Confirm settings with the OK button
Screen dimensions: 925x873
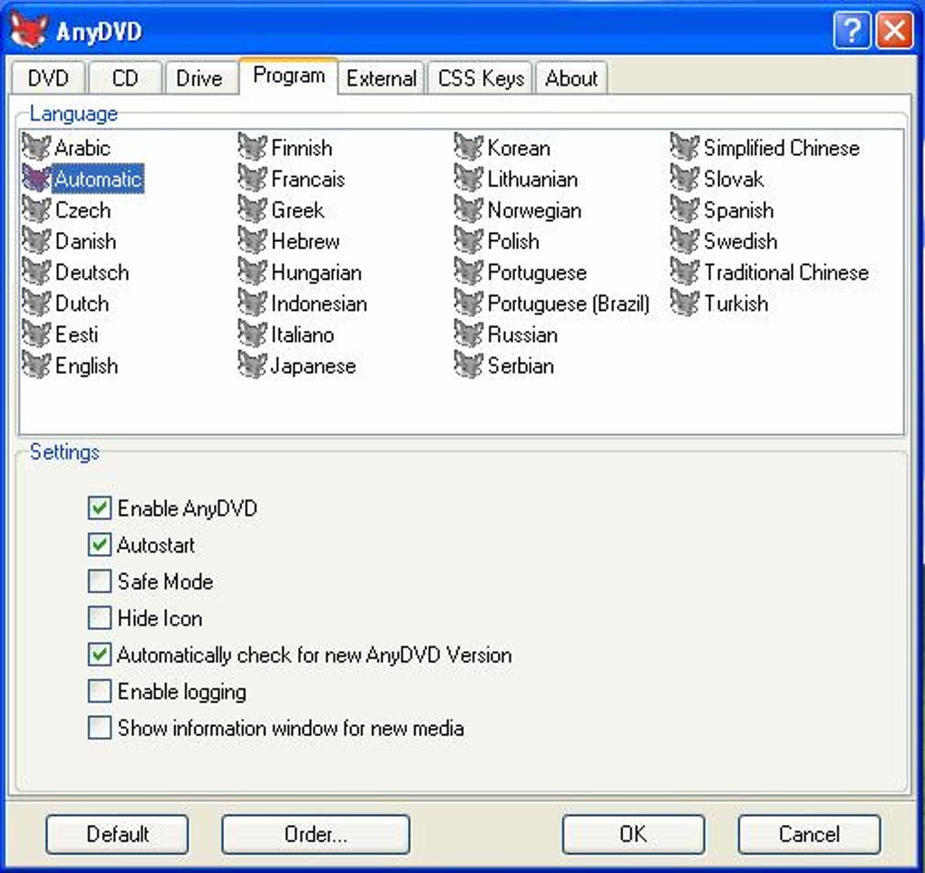pyautogui.click(x=633, y=834)
